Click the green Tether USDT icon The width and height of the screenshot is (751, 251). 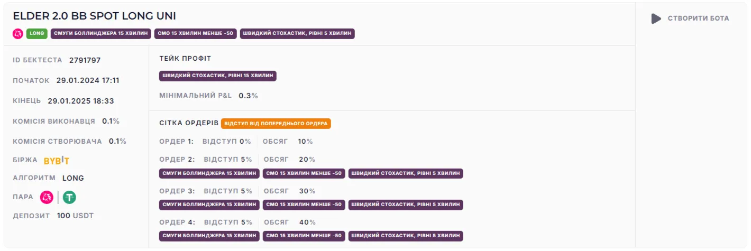[x=69, y=197]
